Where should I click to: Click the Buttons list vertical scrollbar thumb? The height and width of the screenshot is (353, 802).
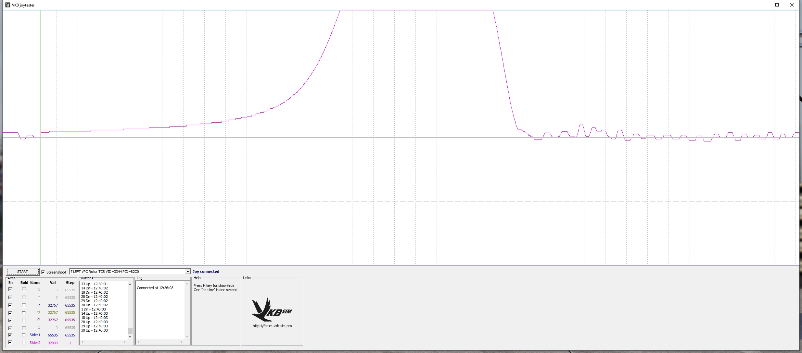pos(130,331)
